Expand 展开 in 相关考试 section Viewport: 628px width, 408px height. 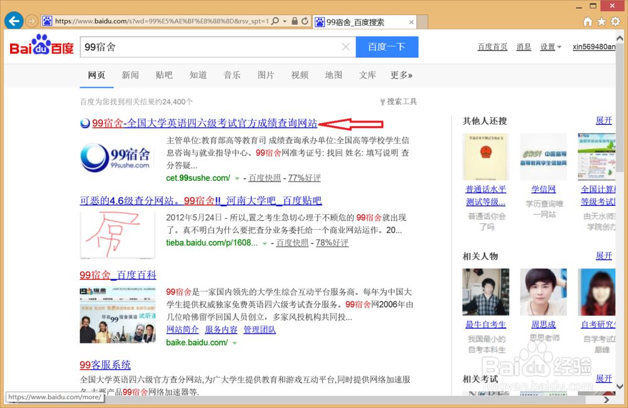604,378
